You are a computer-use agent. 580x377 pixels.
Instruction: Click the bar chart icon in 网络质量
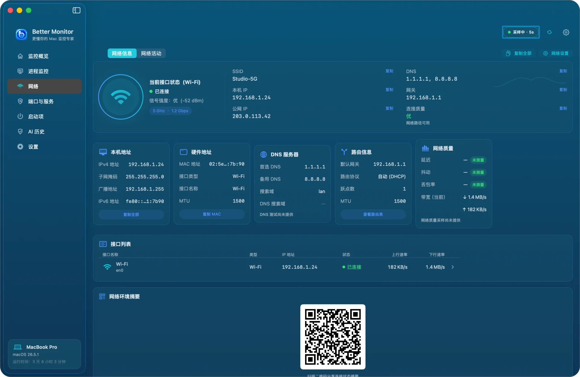(x=425, y=148)
